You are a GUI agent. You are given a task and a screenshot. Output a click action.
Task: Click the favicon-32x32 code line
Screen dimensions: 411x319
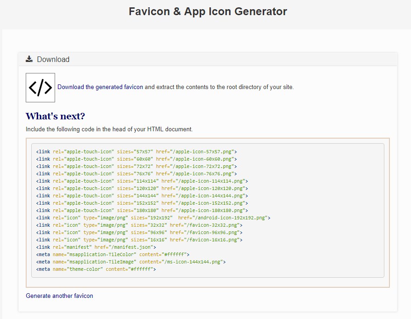[x=139, y=225]
